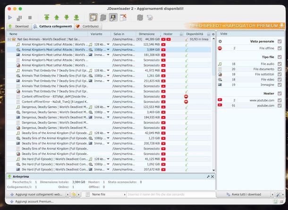This screenshot has height=210, width=288.
Task: Open the Imma variant dropdown for Dangerous, Deadly Games
Action: [108, 118]
